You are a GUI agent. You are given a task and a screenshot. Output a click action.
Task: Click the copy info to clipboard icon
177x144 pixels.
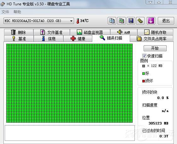(112, 21)
